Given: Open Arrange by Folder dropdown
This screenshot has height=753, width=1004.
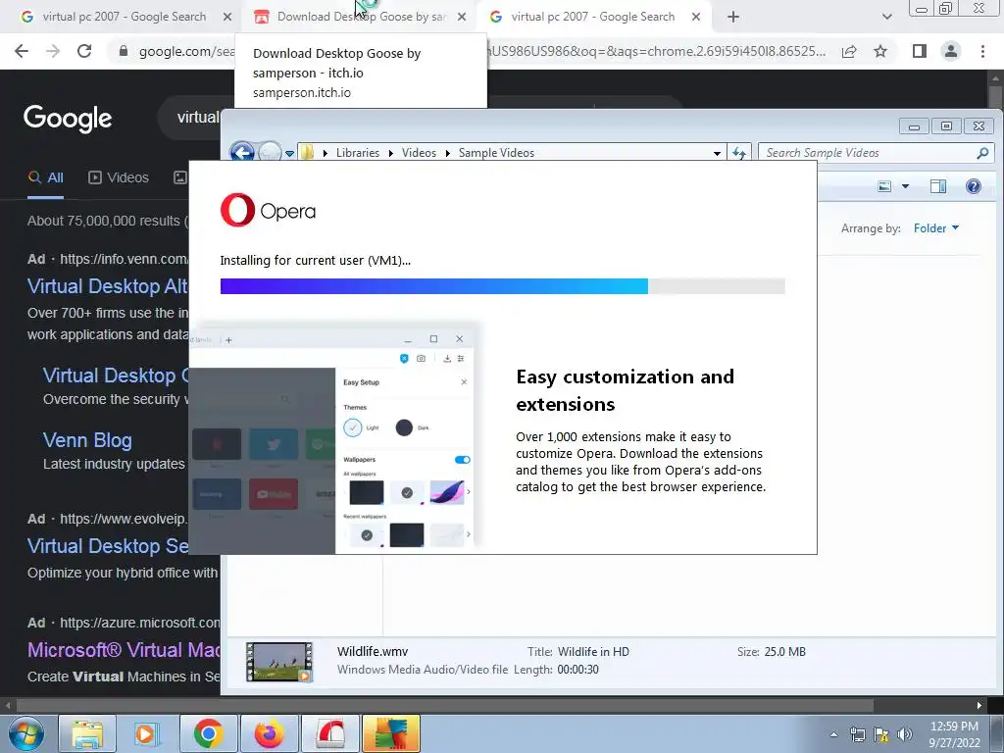Looking at the screenshot, I should point(936,227).
